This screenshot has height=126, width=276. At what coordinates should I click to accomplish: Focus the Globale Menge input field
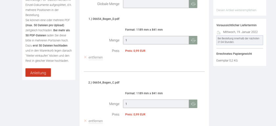[x=156, y=4]
